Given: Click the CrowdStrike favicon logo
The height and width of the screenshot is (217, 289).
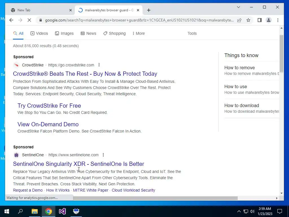Looking at the screenshot, I should (16, 65).
